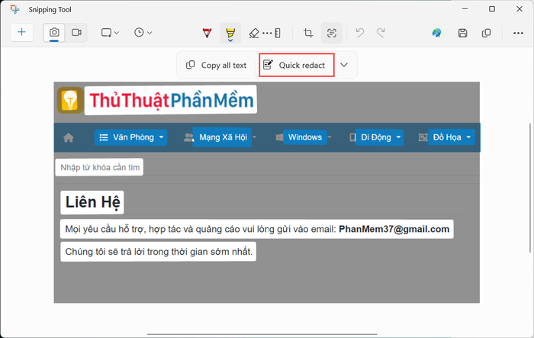The width and height of the screenshot is (534, 338).
Task: Activate the image crop tool
Action: (308, 33)
